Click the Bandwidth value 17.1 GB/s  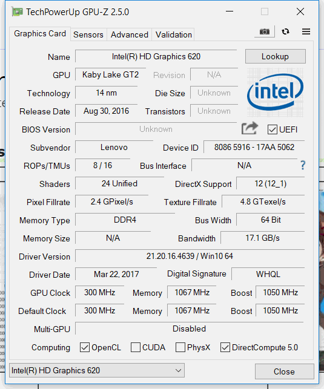coord(263,238)
